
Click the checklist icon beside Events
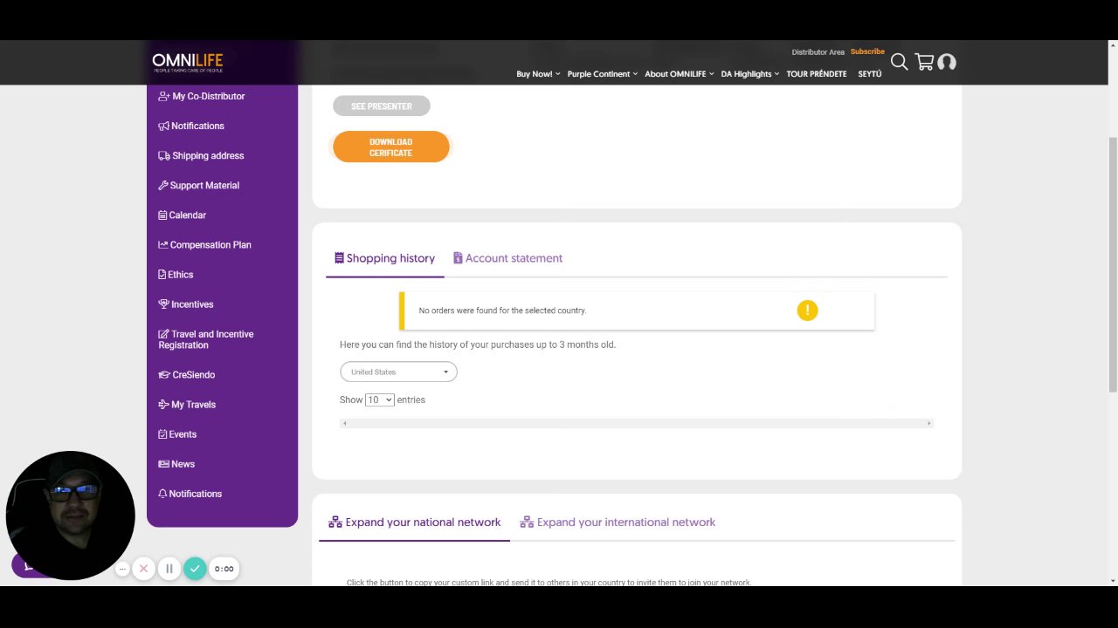click(162, 433)
